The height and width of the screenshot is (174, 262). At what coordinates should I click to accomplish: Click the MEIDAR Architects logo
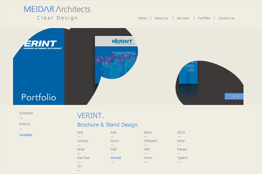click(57, 9)
